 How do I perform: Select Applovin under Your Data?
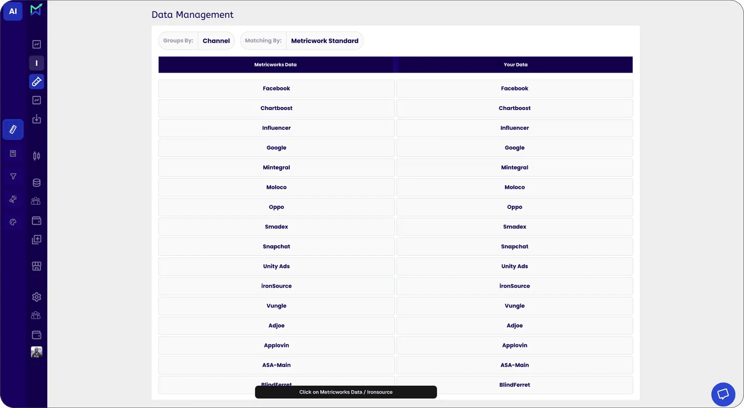(x=514, y=346)
